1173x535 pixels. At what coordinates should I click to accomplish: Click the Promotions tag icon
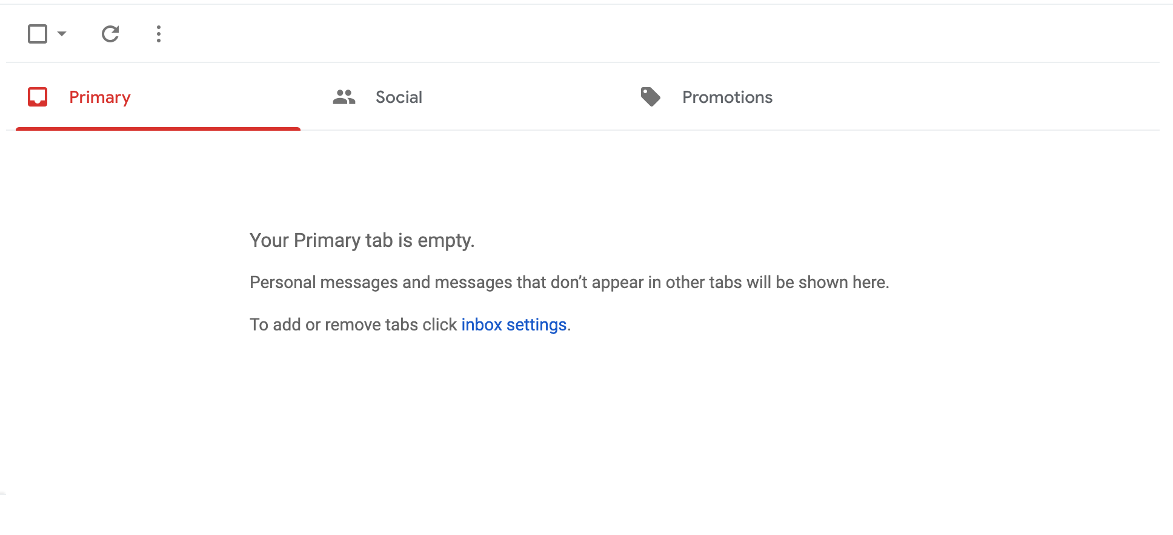(x=651, y=97)
